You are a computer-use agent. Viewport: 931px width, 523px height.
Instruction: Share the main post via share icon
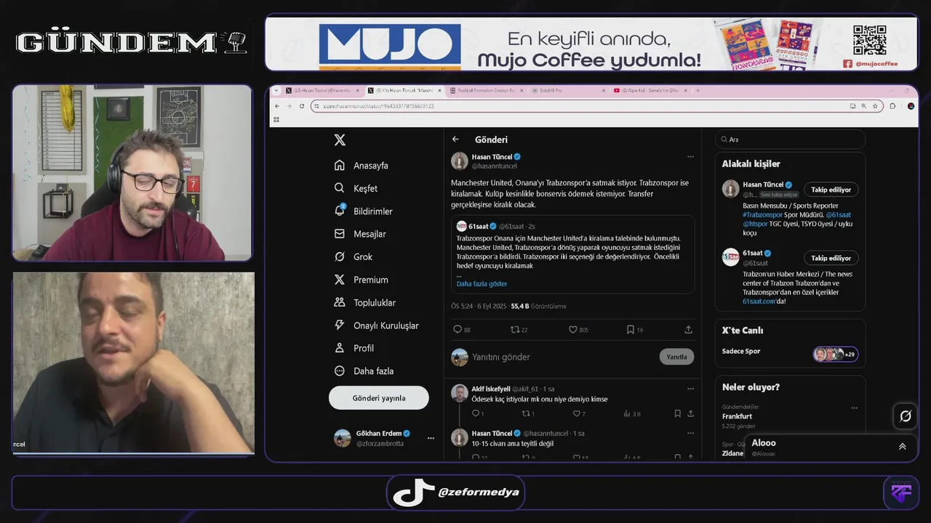[x=688, y=330]
